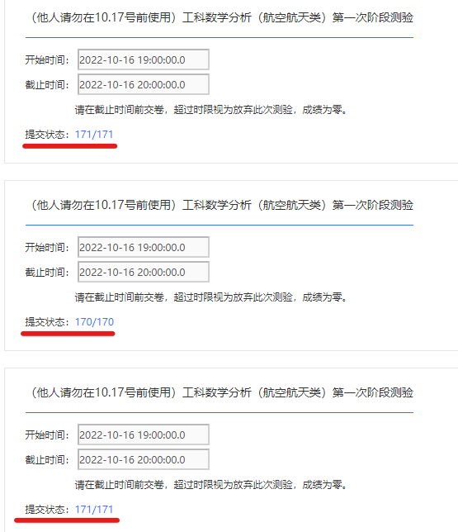Viewport: 458px width, 532px height.
Task: Click the deadline notice in the 170/170 card
Action: (211, 297)
